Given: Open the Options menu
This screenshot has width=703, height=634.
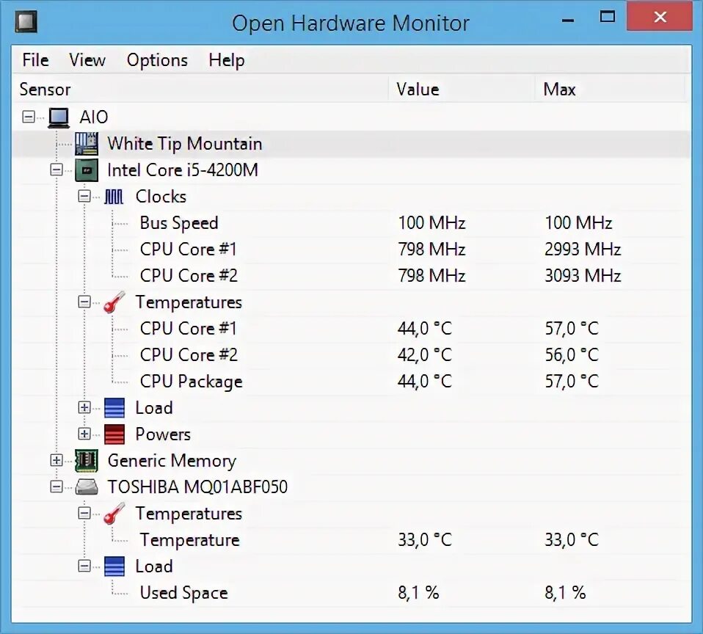Looking at the screenshot, I should tap(157, 60).
